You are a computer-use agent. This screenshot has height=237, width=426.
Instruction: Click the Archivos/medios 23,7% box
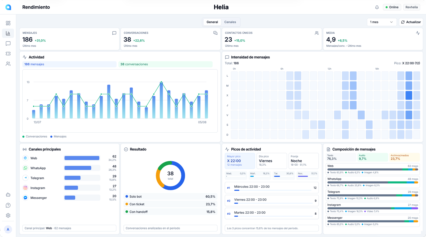tap(404, 157)
